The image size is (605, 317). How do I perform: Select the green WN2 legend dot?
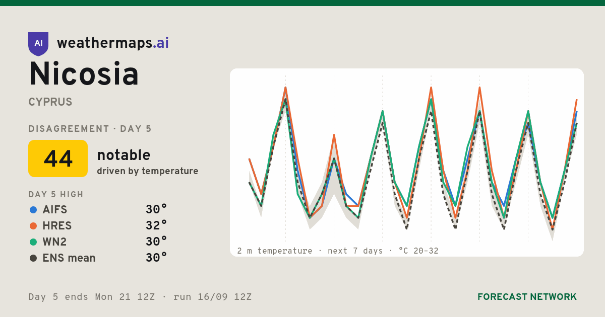point(33,242)
